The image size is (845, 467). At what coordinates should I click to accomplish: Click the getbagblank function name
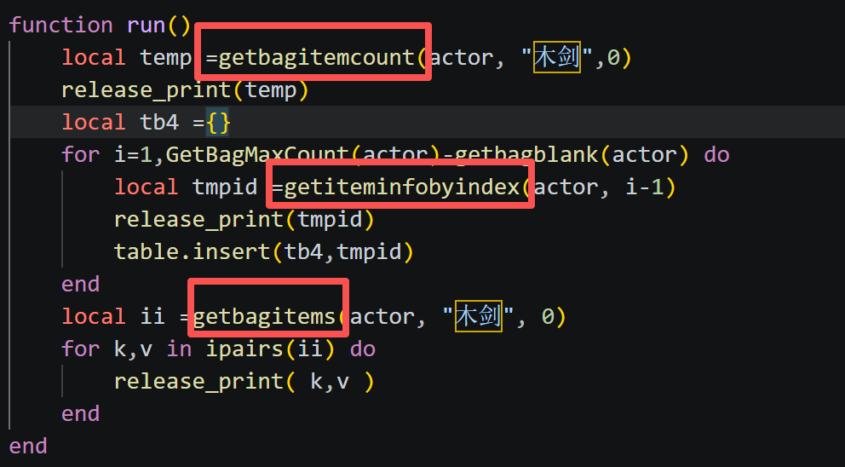point(526,155)
